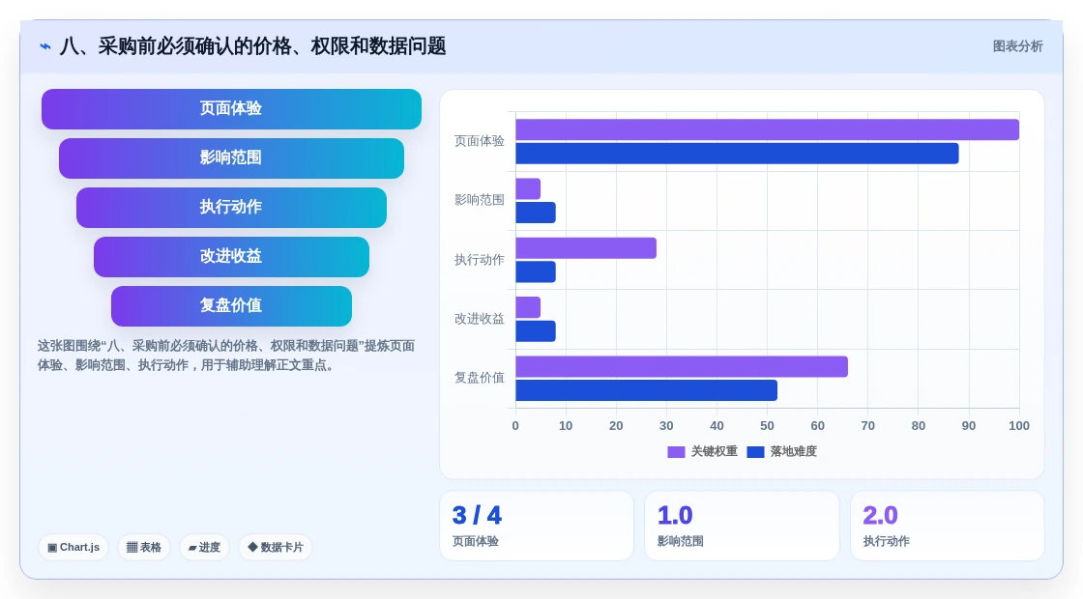Select the 改进收益 funnel stage

pos(231,257)
